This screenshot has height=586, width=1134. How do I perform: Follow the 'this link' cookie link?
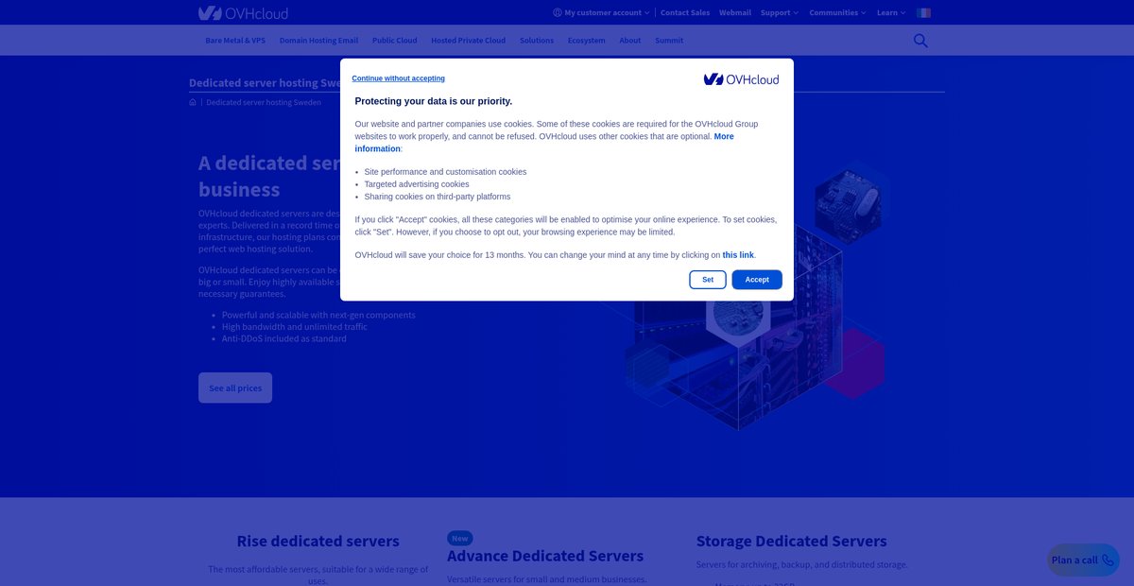(x=738, y=255)
